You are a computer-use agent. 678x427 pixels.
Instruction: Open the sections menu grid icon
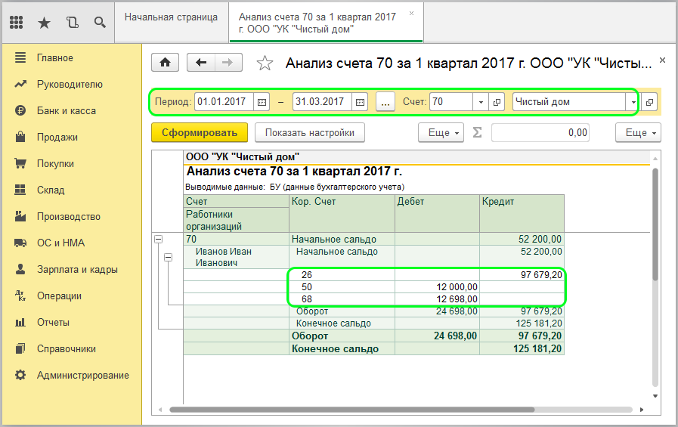pos(17,22)
